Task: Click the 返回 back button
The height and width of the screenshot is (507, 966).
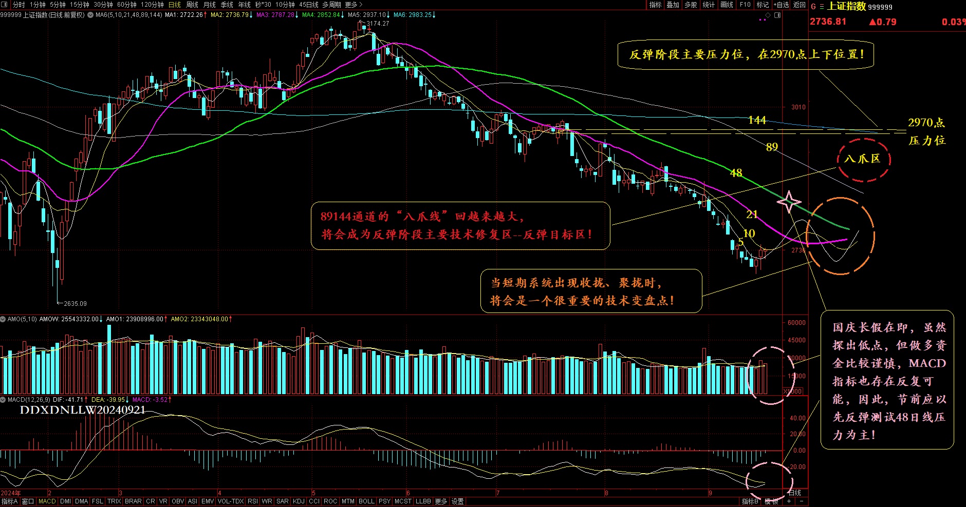Action: (800, 5)
